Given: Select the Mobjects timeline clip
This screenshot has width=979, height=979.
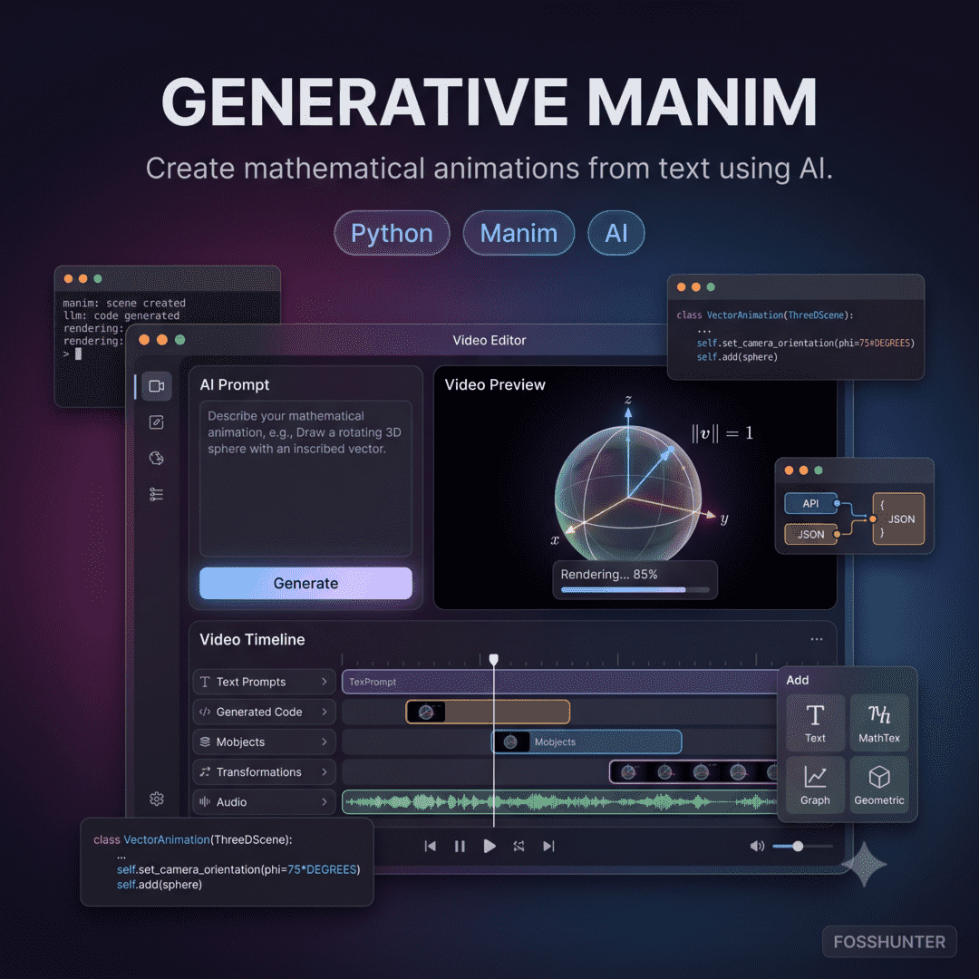Looking at the screenshot, I should (x=586, y=742).
